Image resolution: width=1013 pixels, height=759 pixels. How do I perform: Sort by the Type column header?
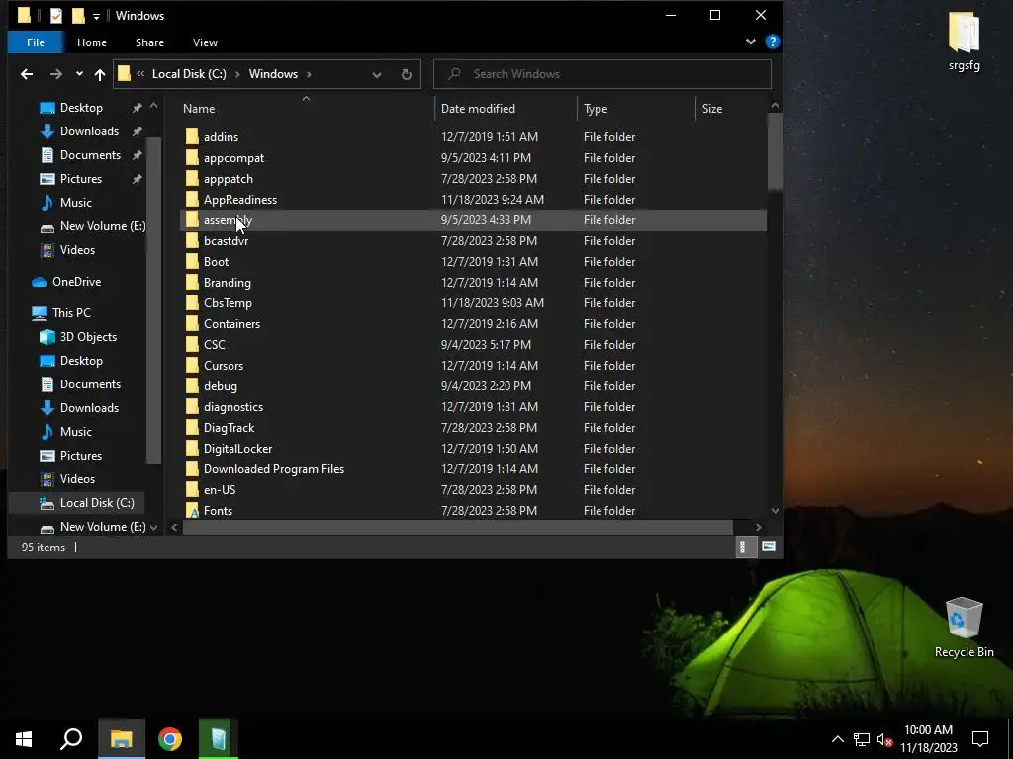coord(596,109)
